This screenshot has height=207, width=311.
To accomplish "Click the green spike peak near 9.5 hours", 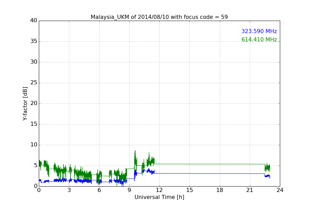I will (135, 151).
